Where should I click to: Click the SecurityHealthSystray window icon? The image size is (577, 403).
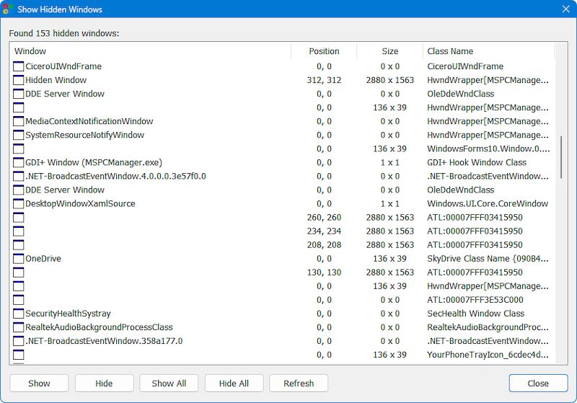click(x=19, y=314)
